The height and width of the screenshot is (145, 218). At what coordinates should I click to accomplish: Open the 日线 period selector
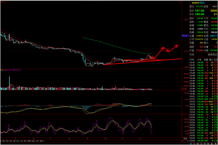click(185, 138)
